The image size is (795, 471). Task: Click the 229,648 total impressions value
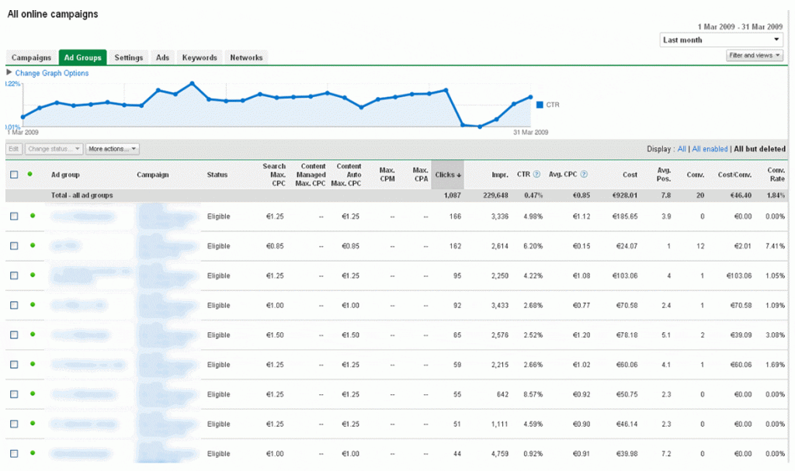pos(495,196)
